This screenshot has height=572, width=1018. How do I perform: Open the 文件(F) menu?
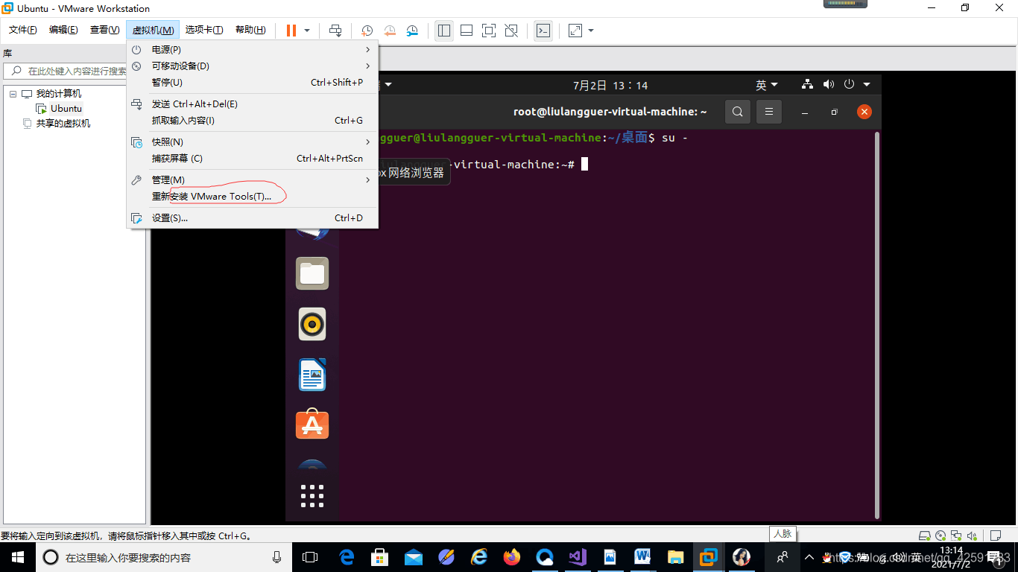click(x=23, y=30)
